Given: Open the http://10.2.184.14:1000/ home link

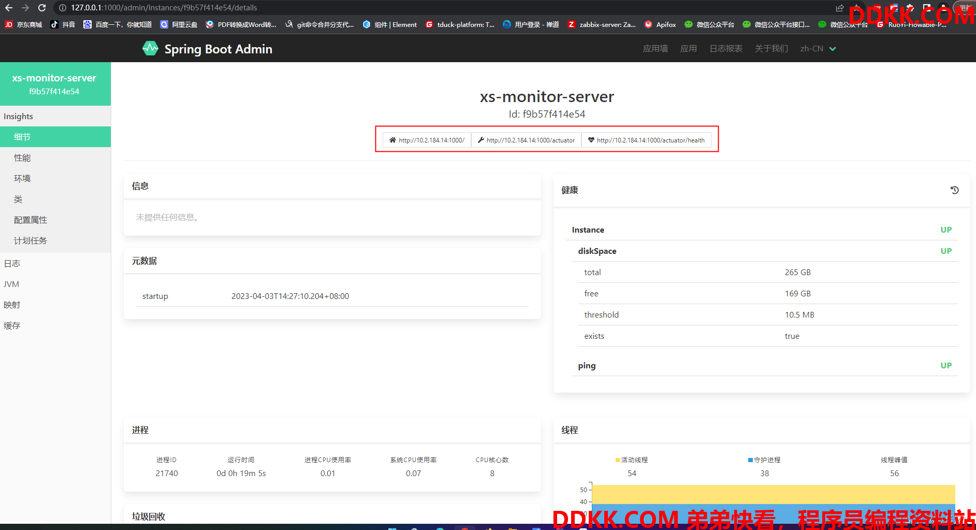Looking at the screenshot, I should (x=427, y=140).
